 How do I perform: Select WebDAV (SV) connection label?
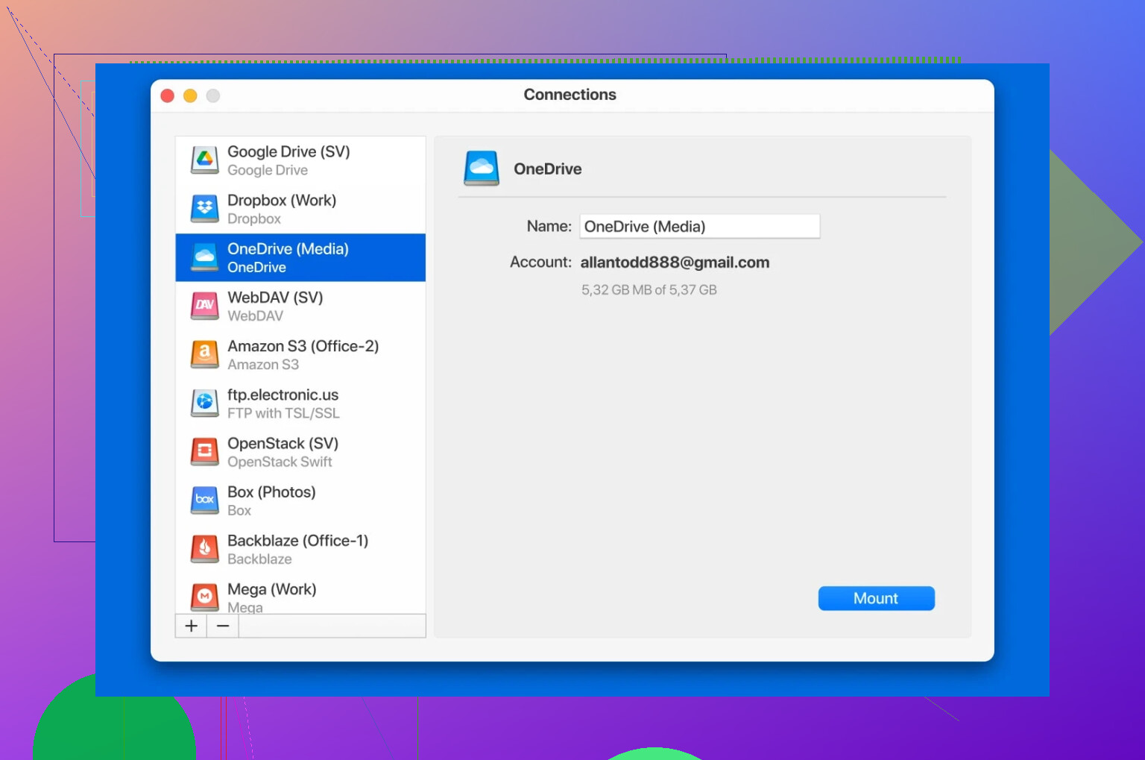275,297
